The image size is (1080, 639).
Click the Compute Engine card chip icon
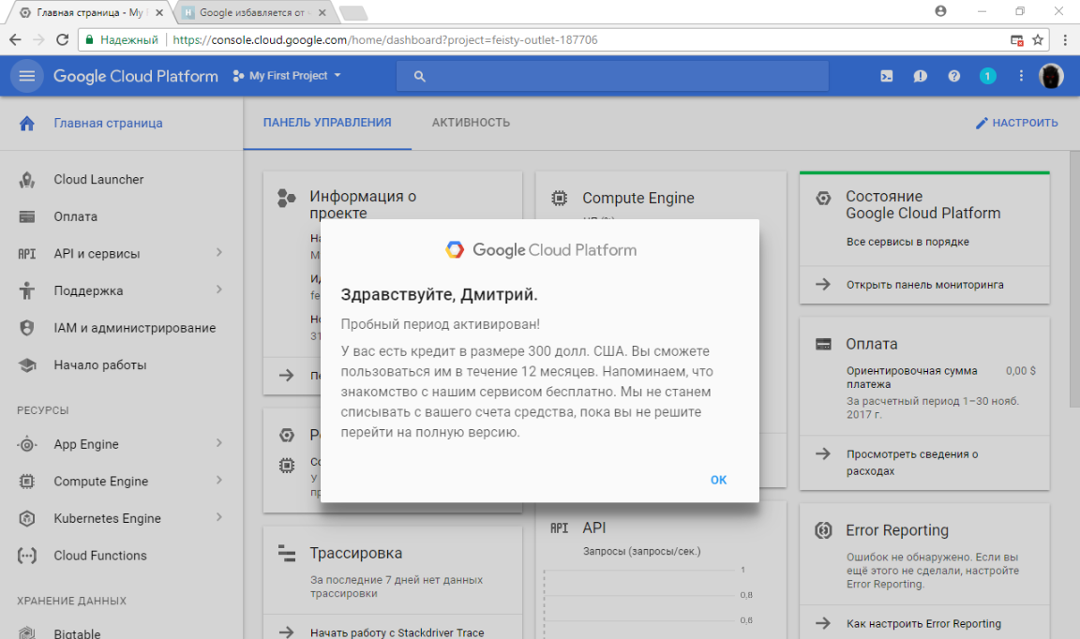click(560, 199)
